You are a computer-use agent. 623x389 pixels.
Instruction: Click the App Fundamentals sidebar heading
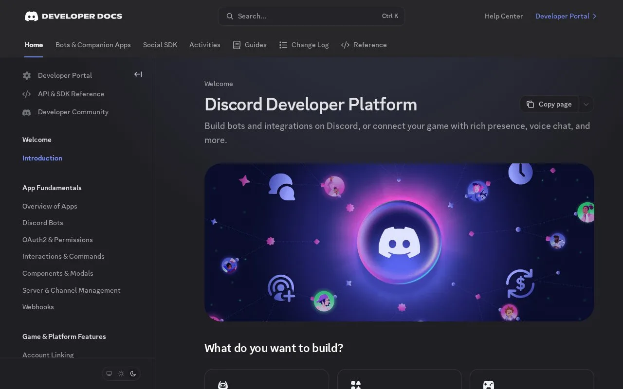(x=52, y=188)
